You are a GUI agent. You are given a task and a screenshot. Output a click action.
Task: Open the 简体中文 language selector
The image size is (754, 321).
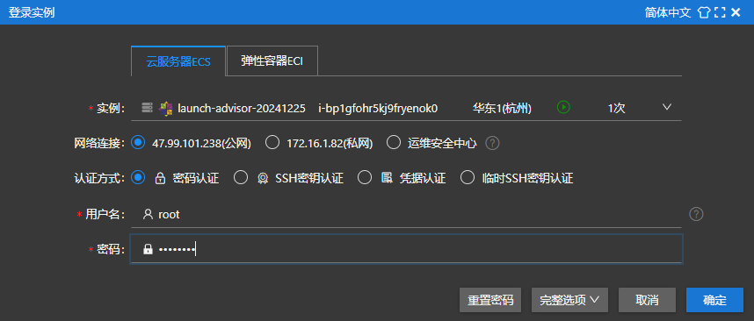point(668,12)
